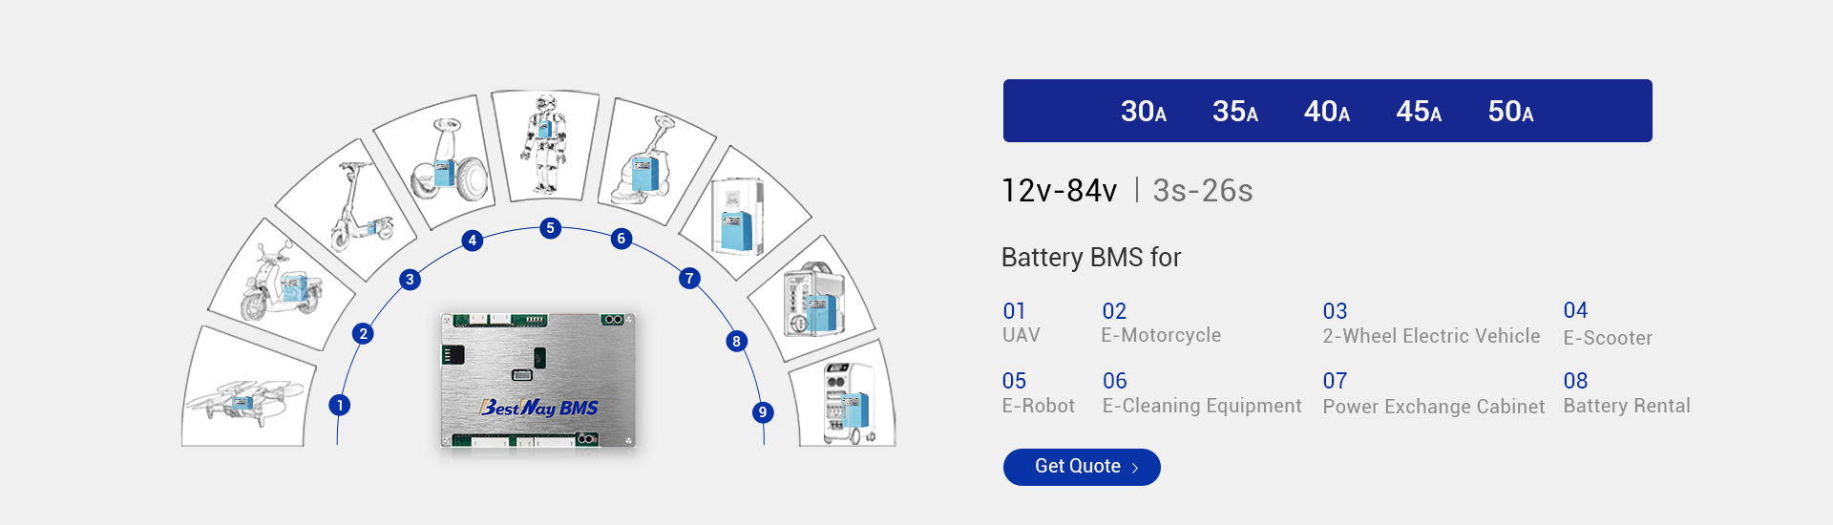Click the BestWay BMS board image
The width and height of the screenshot is (1833, 525).
538,380
